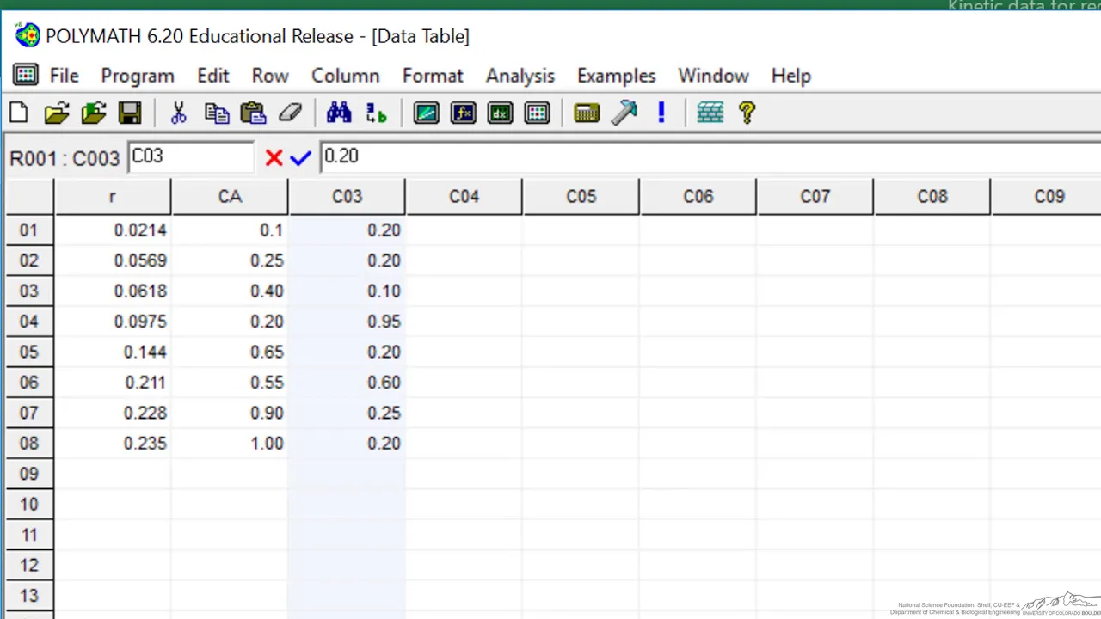This screenshot has width=1101, height=619.
Task: Select row header 04
Action: 29,322
